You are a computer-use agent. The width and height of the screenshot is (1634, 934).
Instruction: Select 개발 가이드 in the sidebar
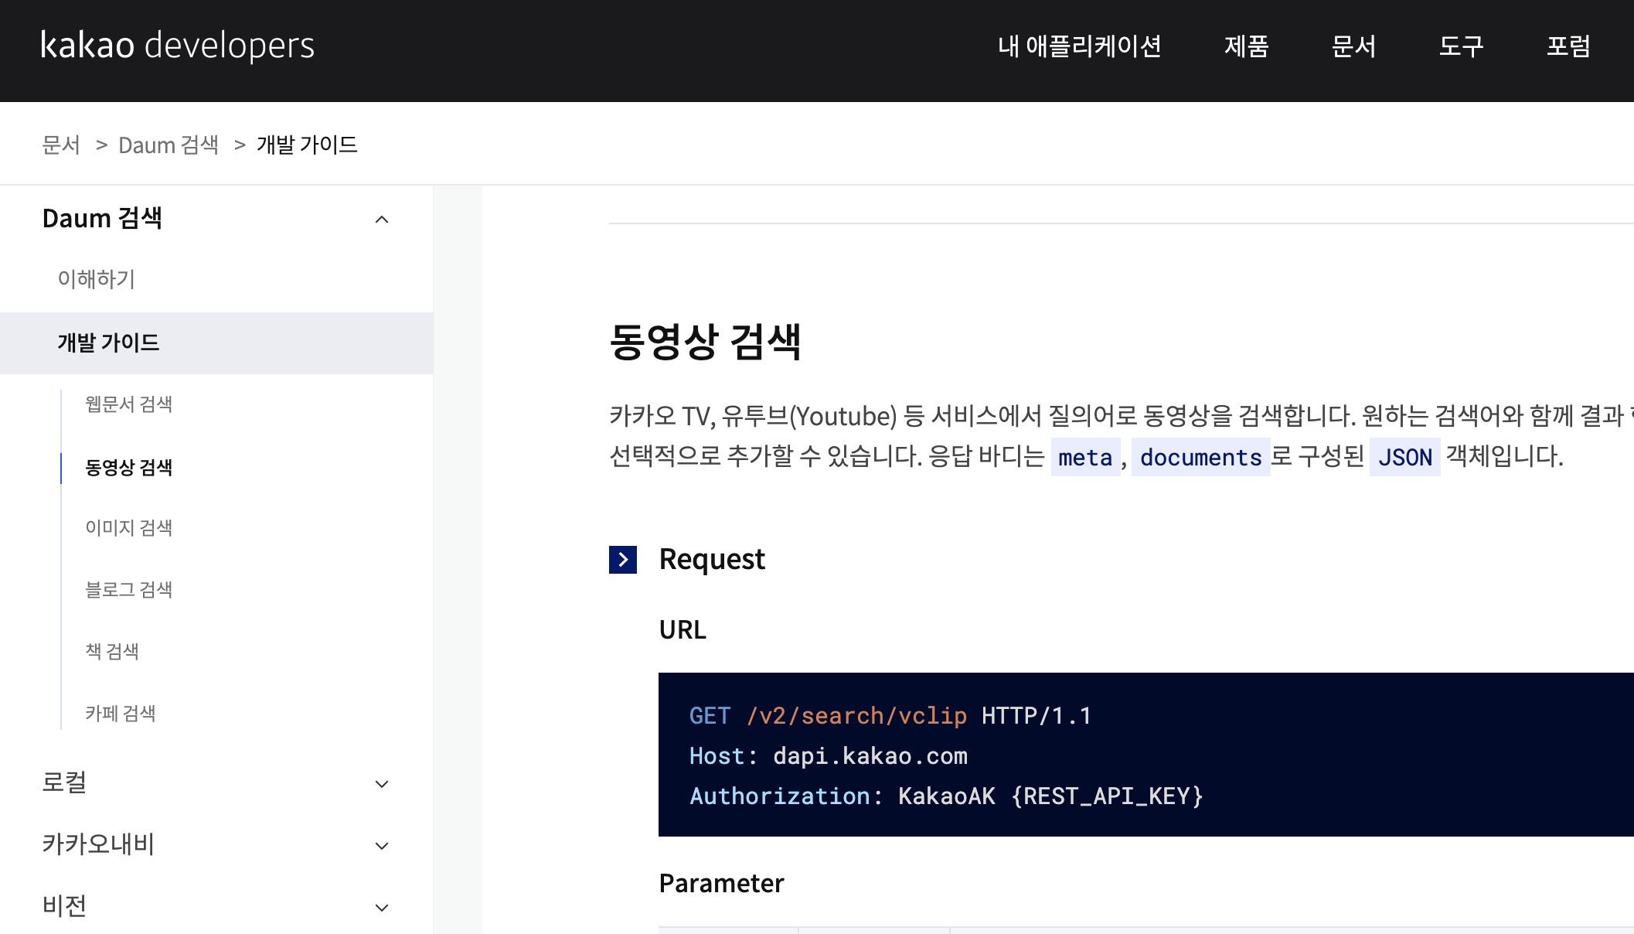click(108, 343)
